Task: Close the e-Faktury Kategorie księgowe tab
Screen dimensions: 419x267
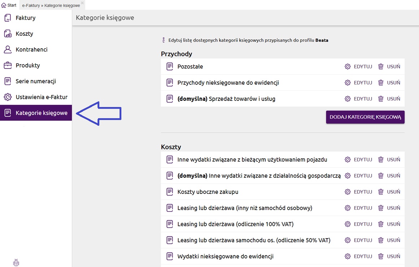Action: (x=82, y=3)
